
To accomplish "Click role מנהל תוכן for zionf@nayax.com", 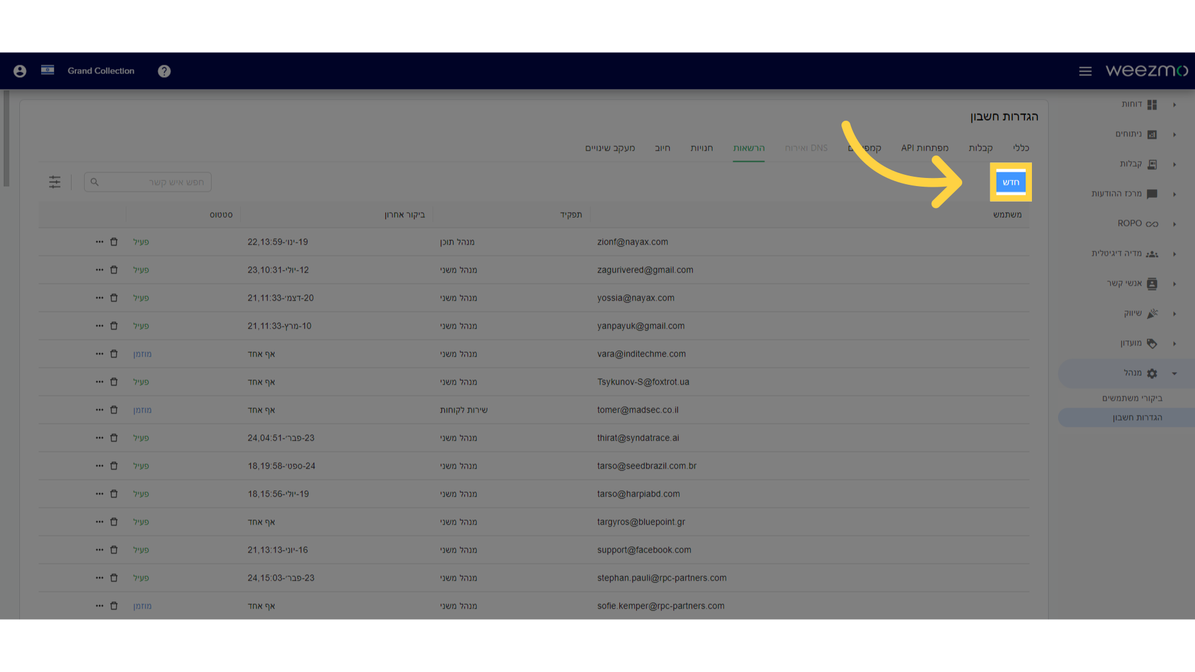I will (x=457, y=242).
